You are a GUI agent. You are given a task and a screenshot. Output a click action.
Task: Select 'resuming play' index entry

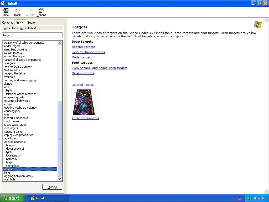pyautogui.click(x=12, y=111)
